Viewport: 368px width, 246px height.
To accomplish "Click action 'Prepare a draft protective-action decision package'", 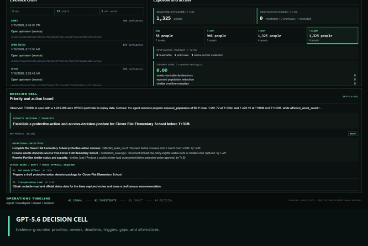I will [x=68, y=175].
